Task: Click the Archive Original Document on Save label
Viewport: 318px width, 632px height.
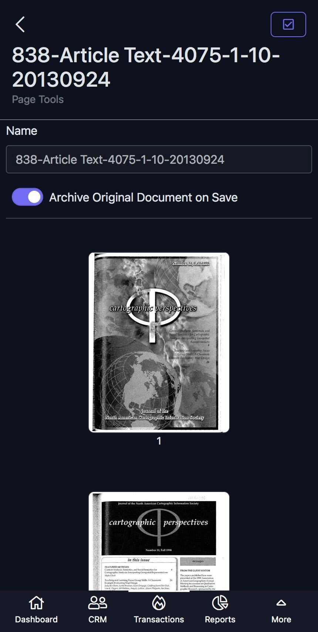Action: pos(143,197)
